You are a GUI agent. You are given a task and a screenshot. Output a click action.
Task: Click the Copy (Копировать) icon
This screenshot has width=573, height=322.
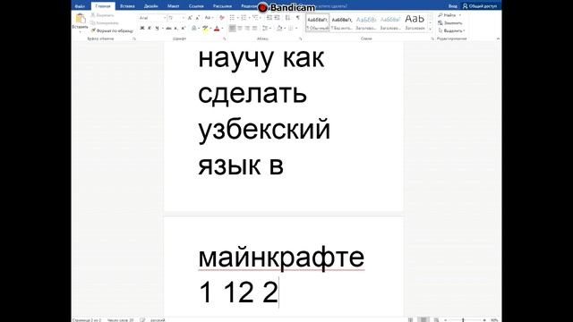point(93,22)
